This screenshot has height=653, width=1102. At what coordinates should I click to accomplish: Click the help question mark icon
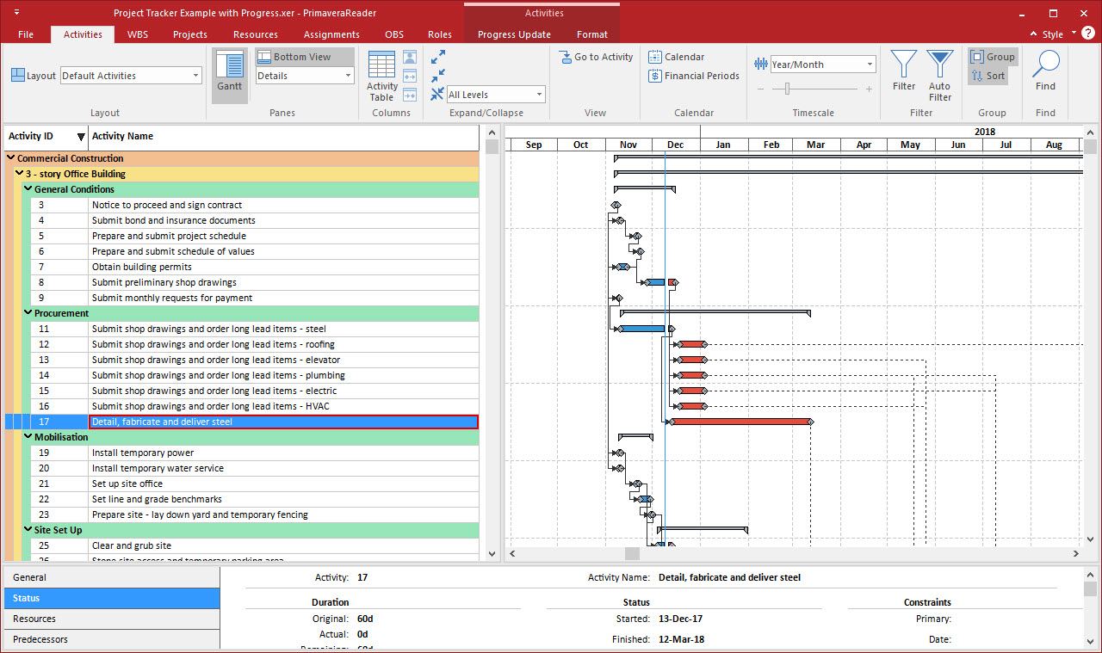click(x=1089, y=34)
